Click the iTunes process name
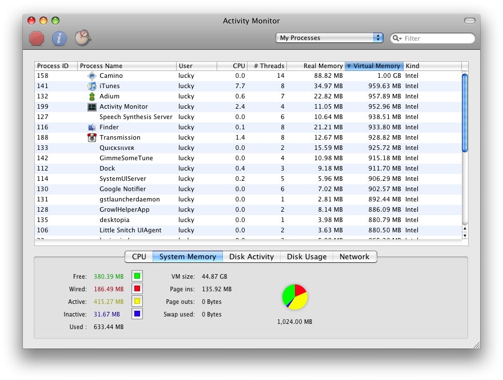Image resolution: width=503 pixels, height=380 pixels. click(x=109, y=86)
